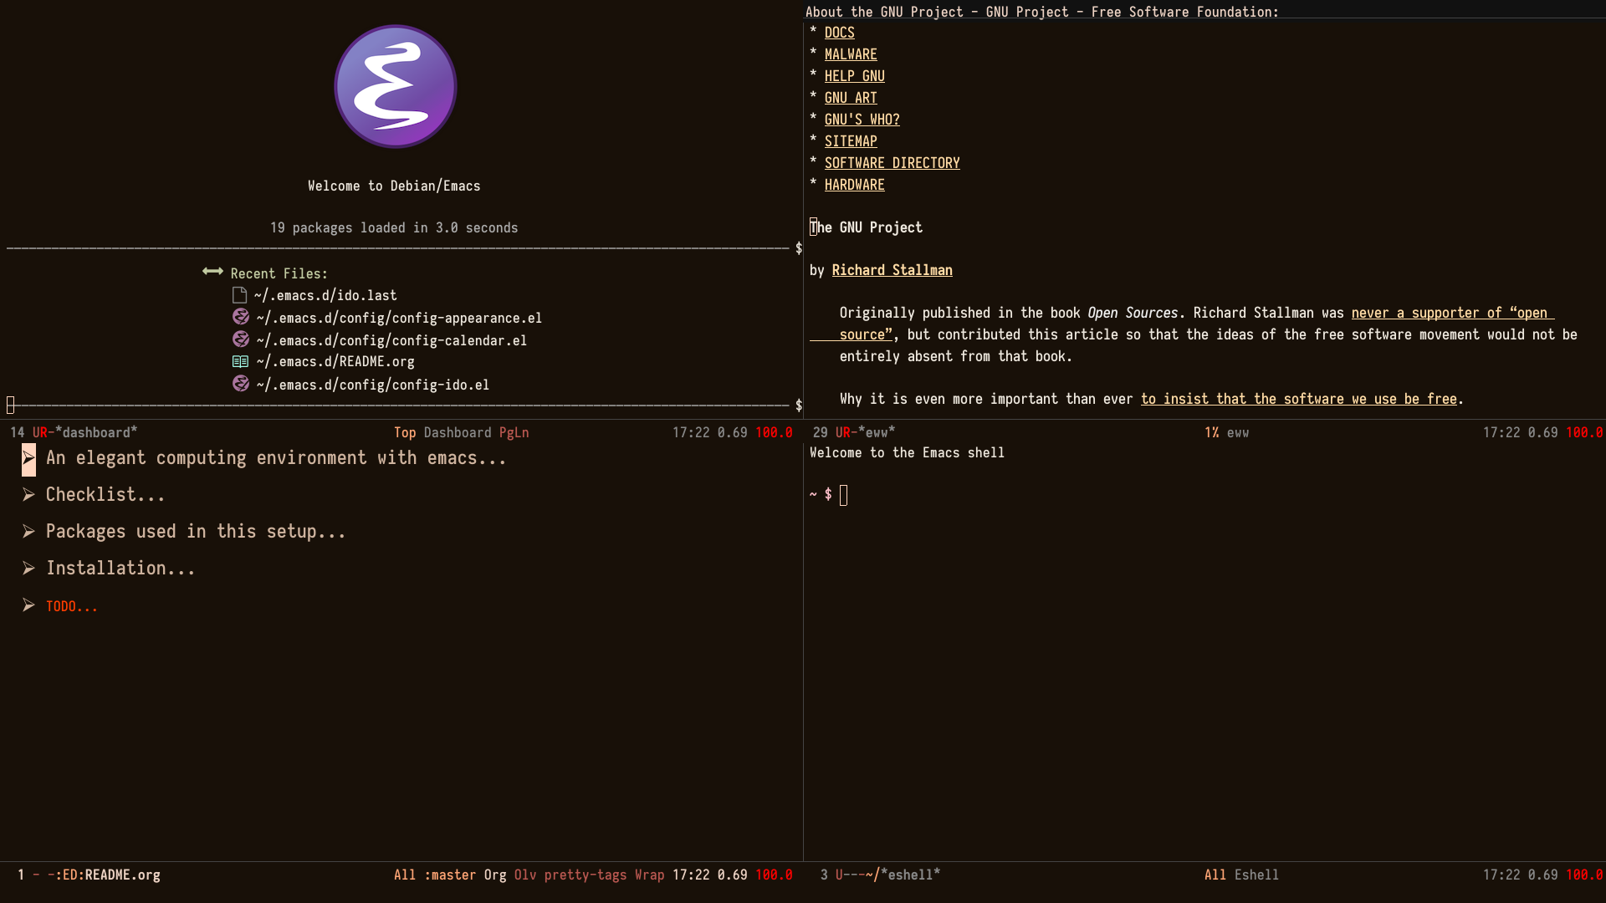Toggle the Wrap minor mode indicator
This screenshot has width=1606, height=903.
649,875
